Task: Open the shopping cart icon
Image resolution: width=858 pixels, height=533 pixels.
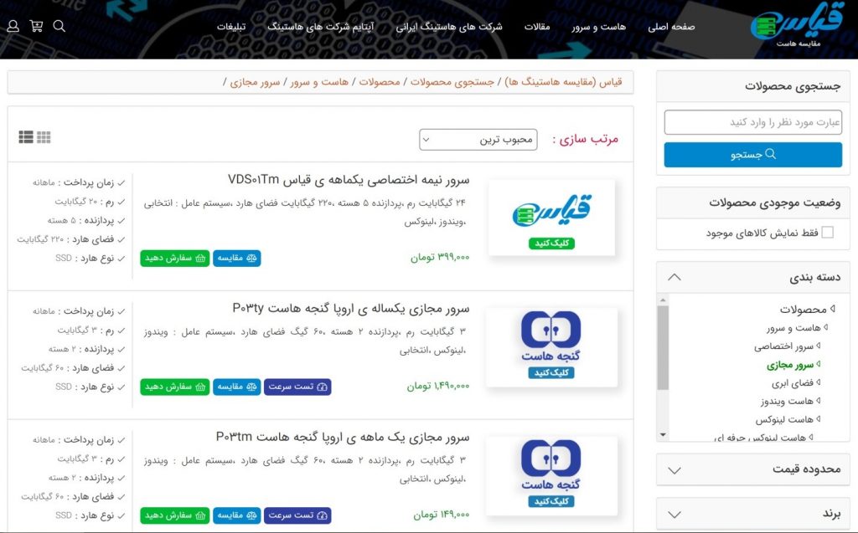Action: click(36, 26)
